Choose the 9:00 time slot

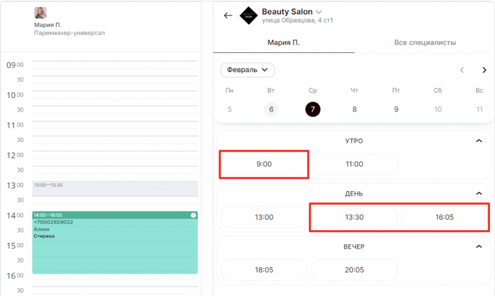click(x=264, y=164)
